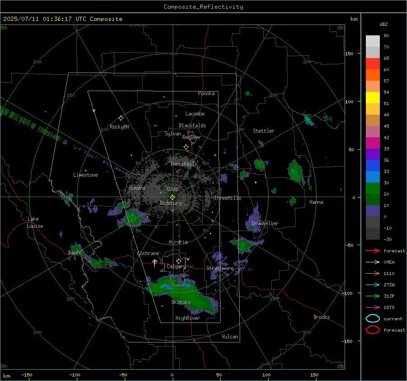Screen dimensions: 407x381
Task: Click the Sundre label
Action: point(137,188)
